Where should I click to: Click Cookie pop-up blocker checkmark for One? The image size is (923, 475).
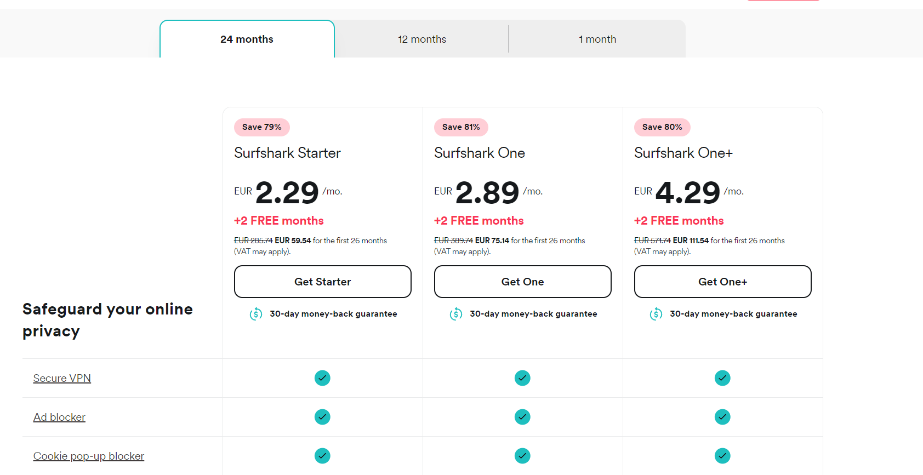(522, 456)
